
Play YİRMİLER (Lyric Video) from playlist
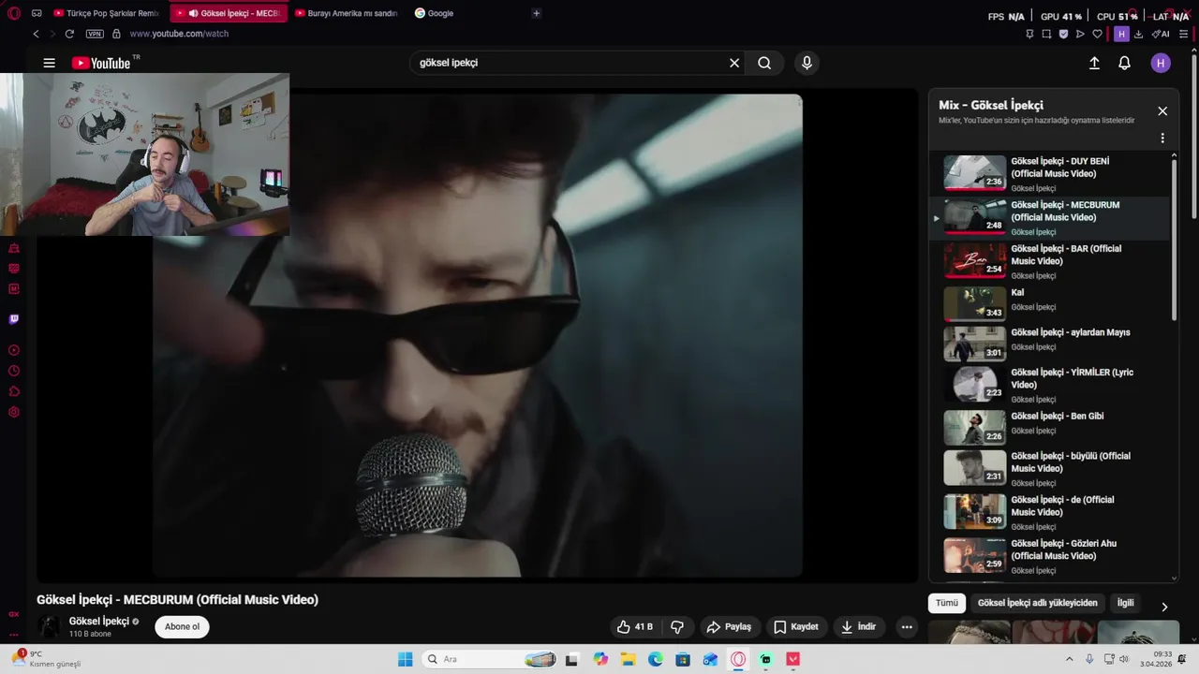[x=1049, y=384]
